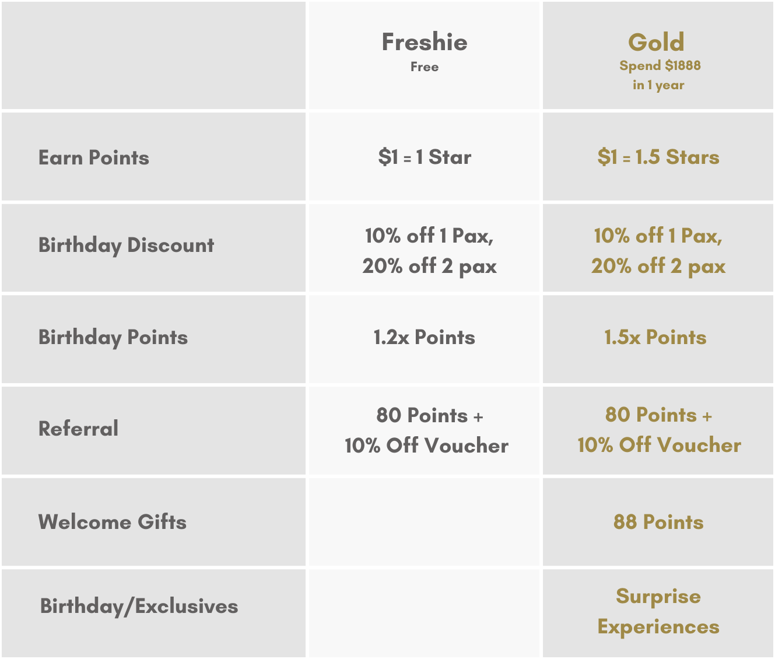Click Gold's referral '80 Points + 10% Off Voucher' cell
This screenshot has height=659, width=775.
pos(659,430)
